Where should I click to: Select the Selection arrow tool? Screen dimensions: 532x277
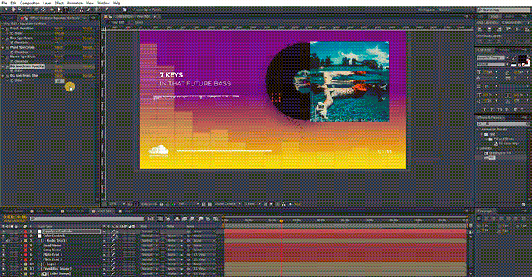click(x=5, y=10)
